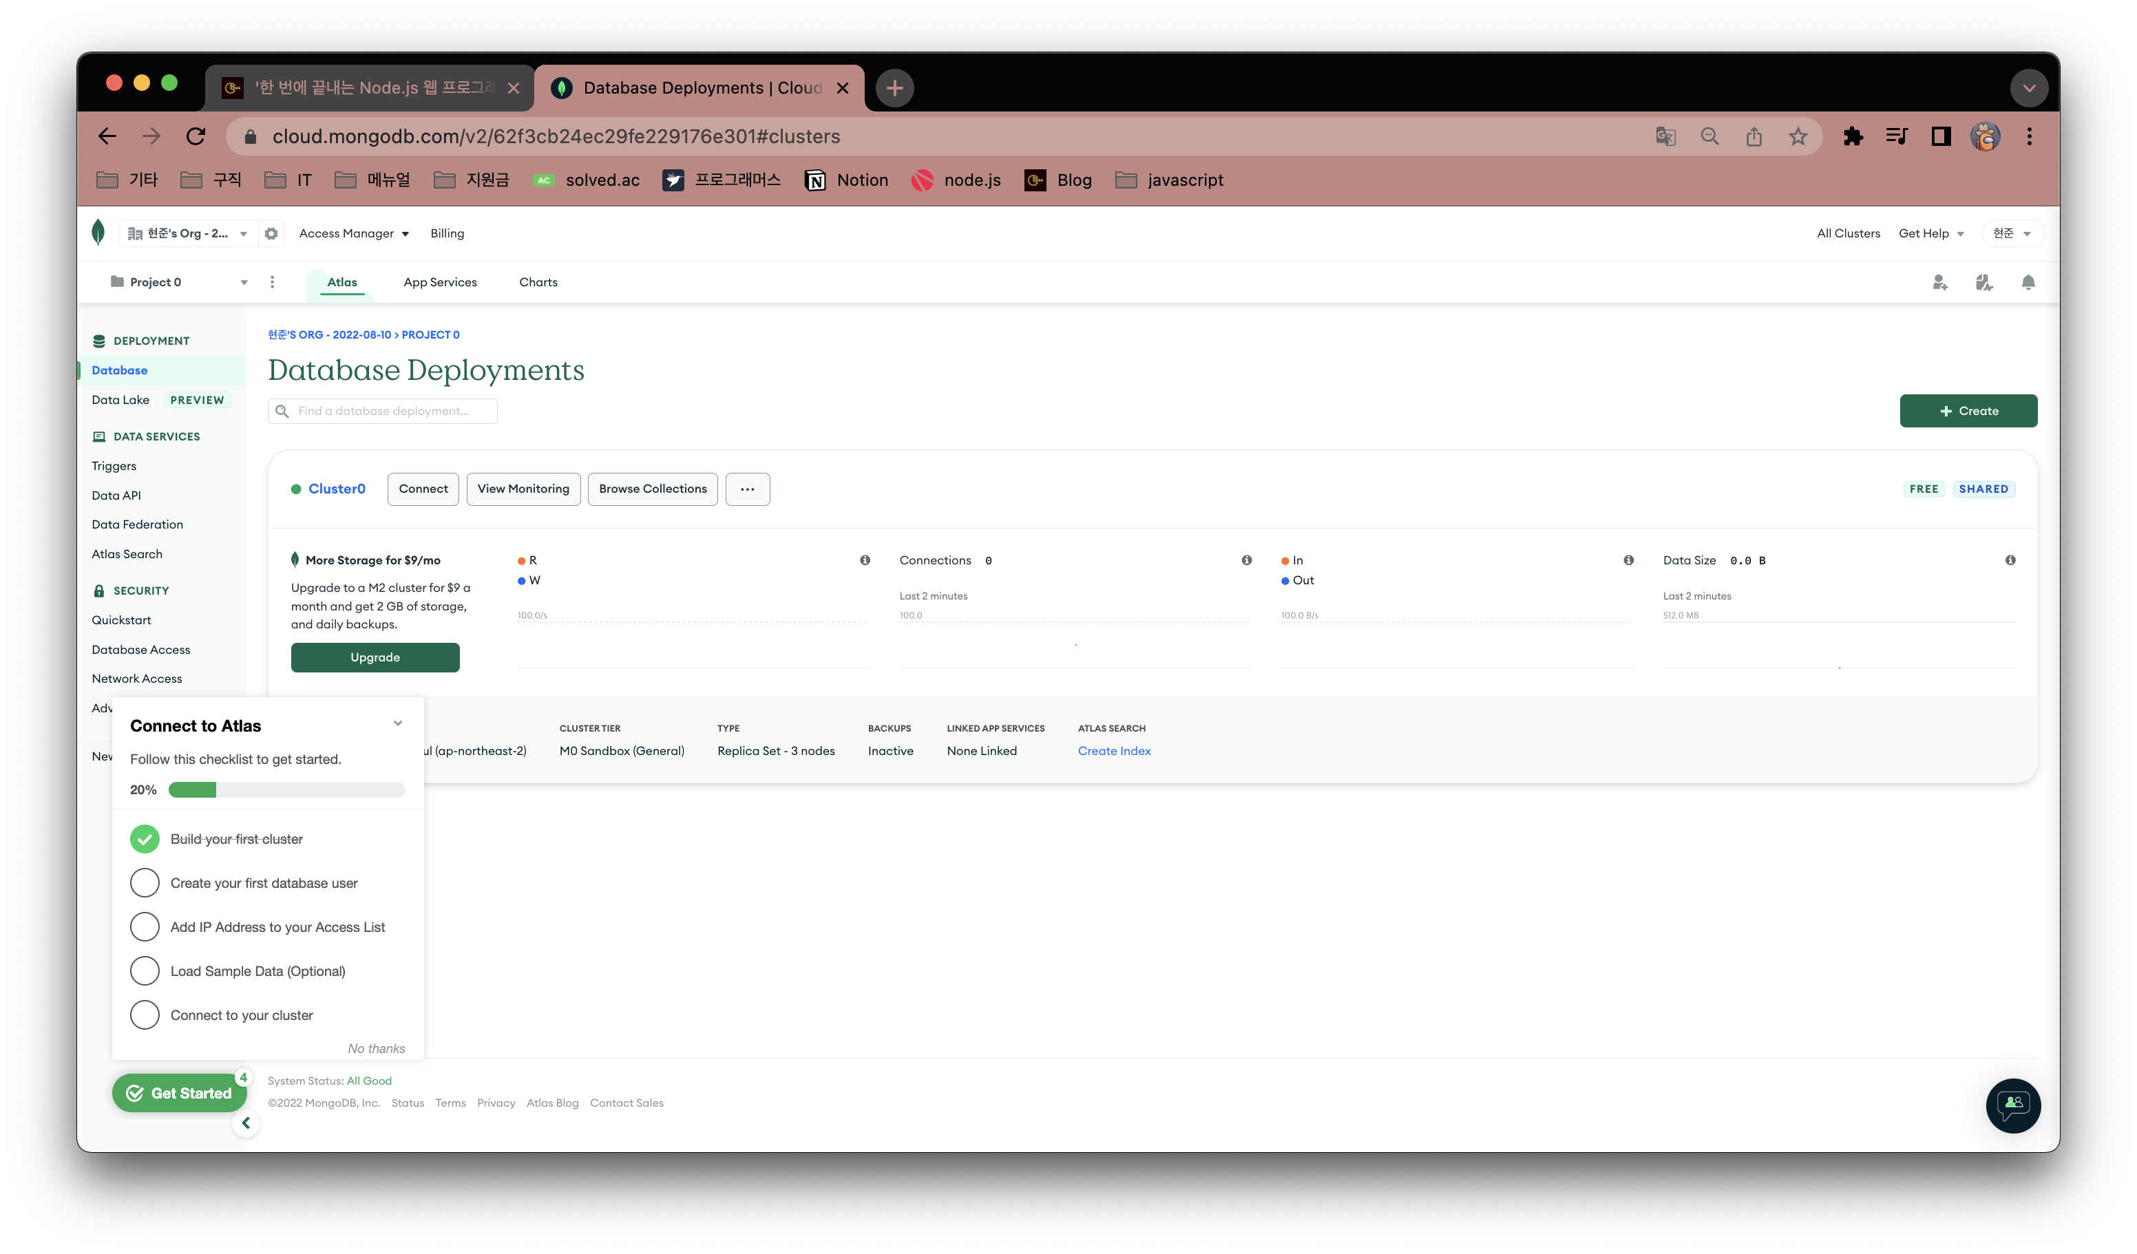Click the info icon beside Connections
Image resolution: width=2137 pixels, height=1254 pixels.
pyautogui.click(x=1247, y=560)
